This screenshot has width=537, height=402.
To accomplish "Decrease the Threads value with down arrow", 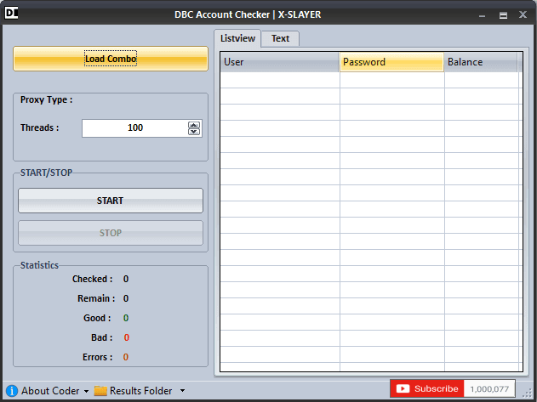I will point(194,132).
